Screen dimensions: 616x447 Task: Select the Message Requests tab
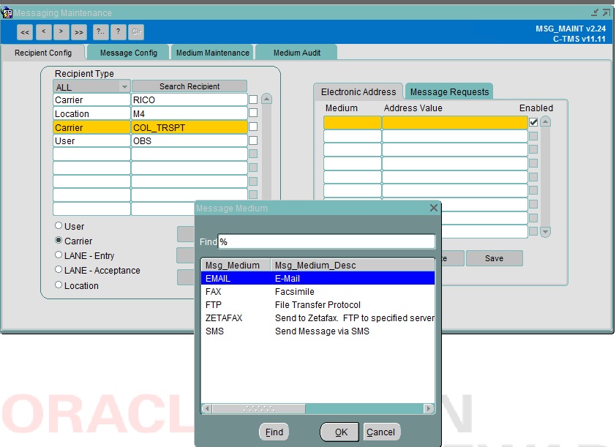449,92
